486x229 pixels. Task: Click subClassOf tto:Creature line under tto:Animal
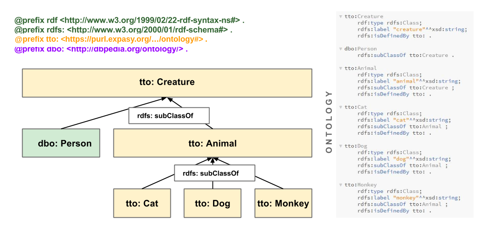click(406, 88)
